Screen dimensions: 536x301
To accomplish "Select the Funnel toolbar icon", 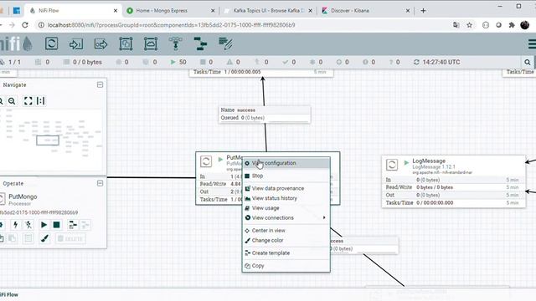I will click(175, 44).
